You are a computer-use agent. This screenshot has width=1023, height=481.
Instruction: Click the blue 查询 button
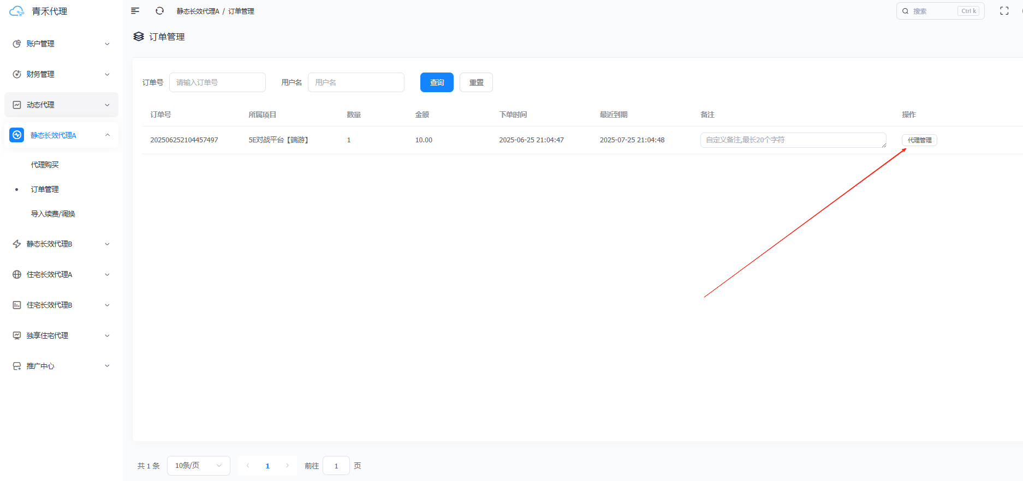click(x=437, y=82)
